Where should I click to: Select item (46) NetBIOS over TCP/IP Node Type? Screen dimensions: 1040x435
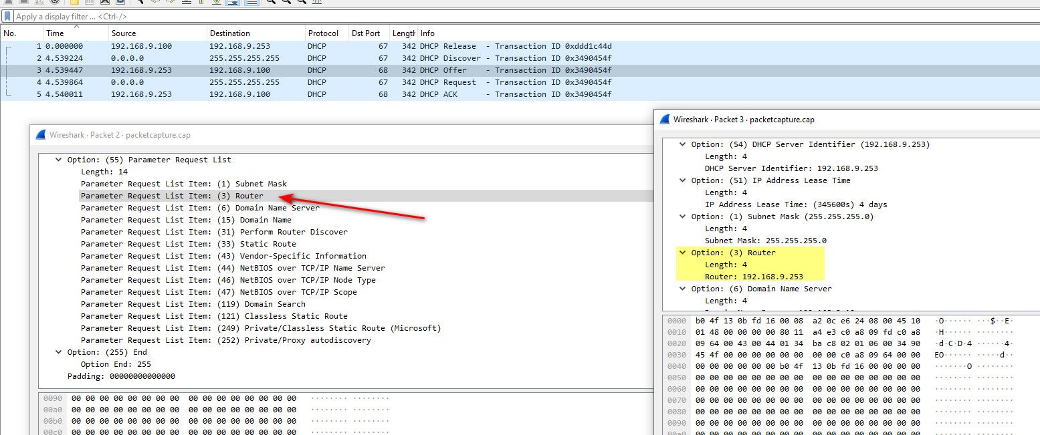228,280
